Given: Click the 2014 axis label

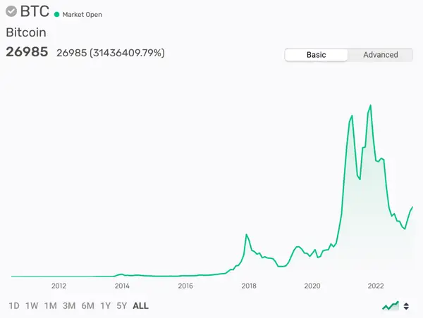Looking at the screenshot, I should click(122, 286).
